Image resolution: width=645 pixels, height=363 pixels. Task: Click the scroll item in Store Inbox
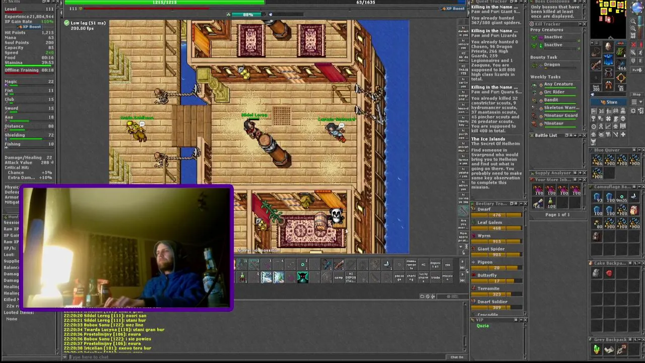click(x=539, y=203)
